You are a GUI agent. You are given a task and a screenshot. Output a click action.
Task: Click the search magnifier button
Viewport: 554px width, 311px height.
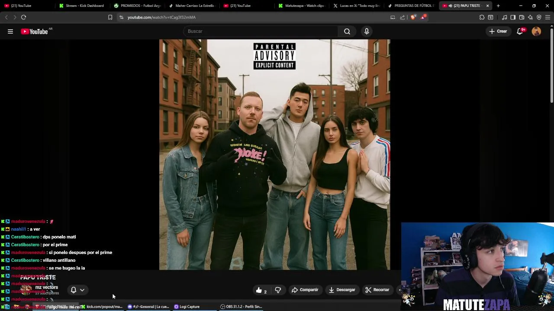click(347, 31)
